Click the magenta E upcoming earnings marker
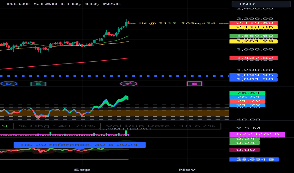294x173 pixels. (194, 84)
